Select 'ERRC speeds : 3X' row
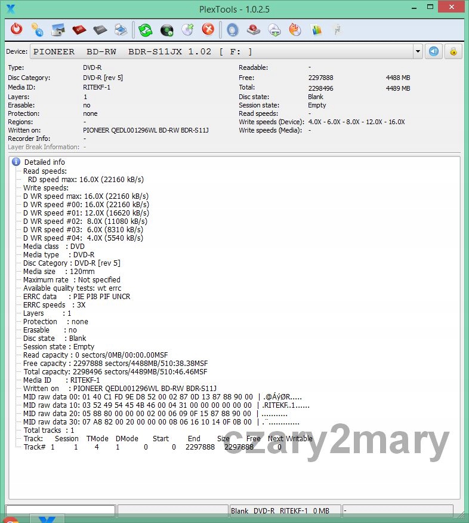Viewport: 469px width, 523px height. (x=54, y=304)
